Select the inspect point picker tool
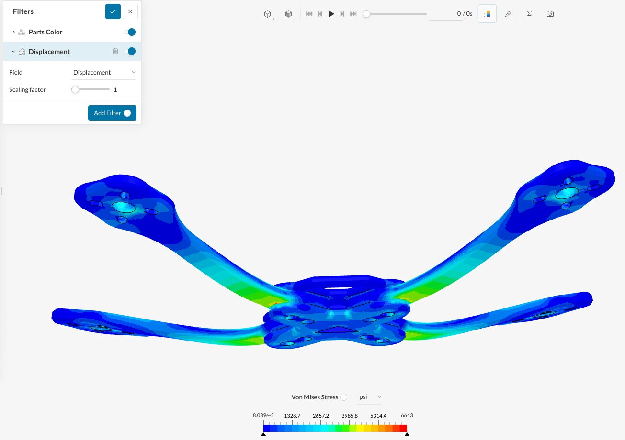Image resolution: width=625 pixels, height=440 pixels. (508, 14)
